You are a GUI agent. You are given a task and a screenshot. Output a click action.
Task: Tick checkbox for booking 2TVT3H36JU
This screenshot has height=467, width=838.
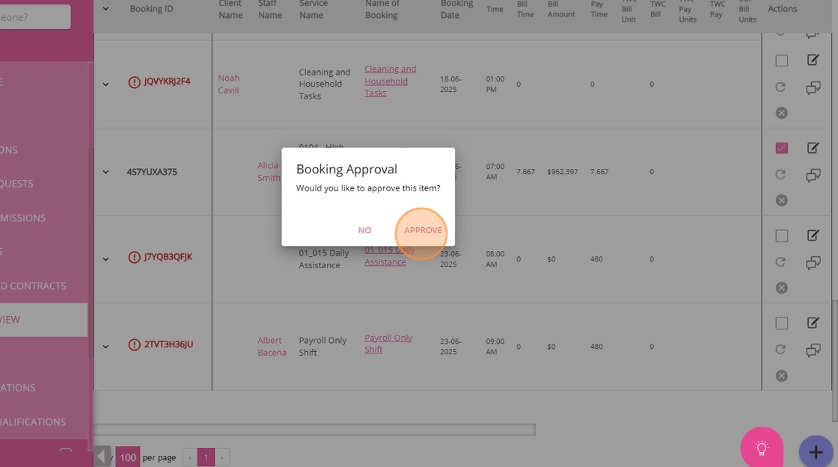(781, 323)
